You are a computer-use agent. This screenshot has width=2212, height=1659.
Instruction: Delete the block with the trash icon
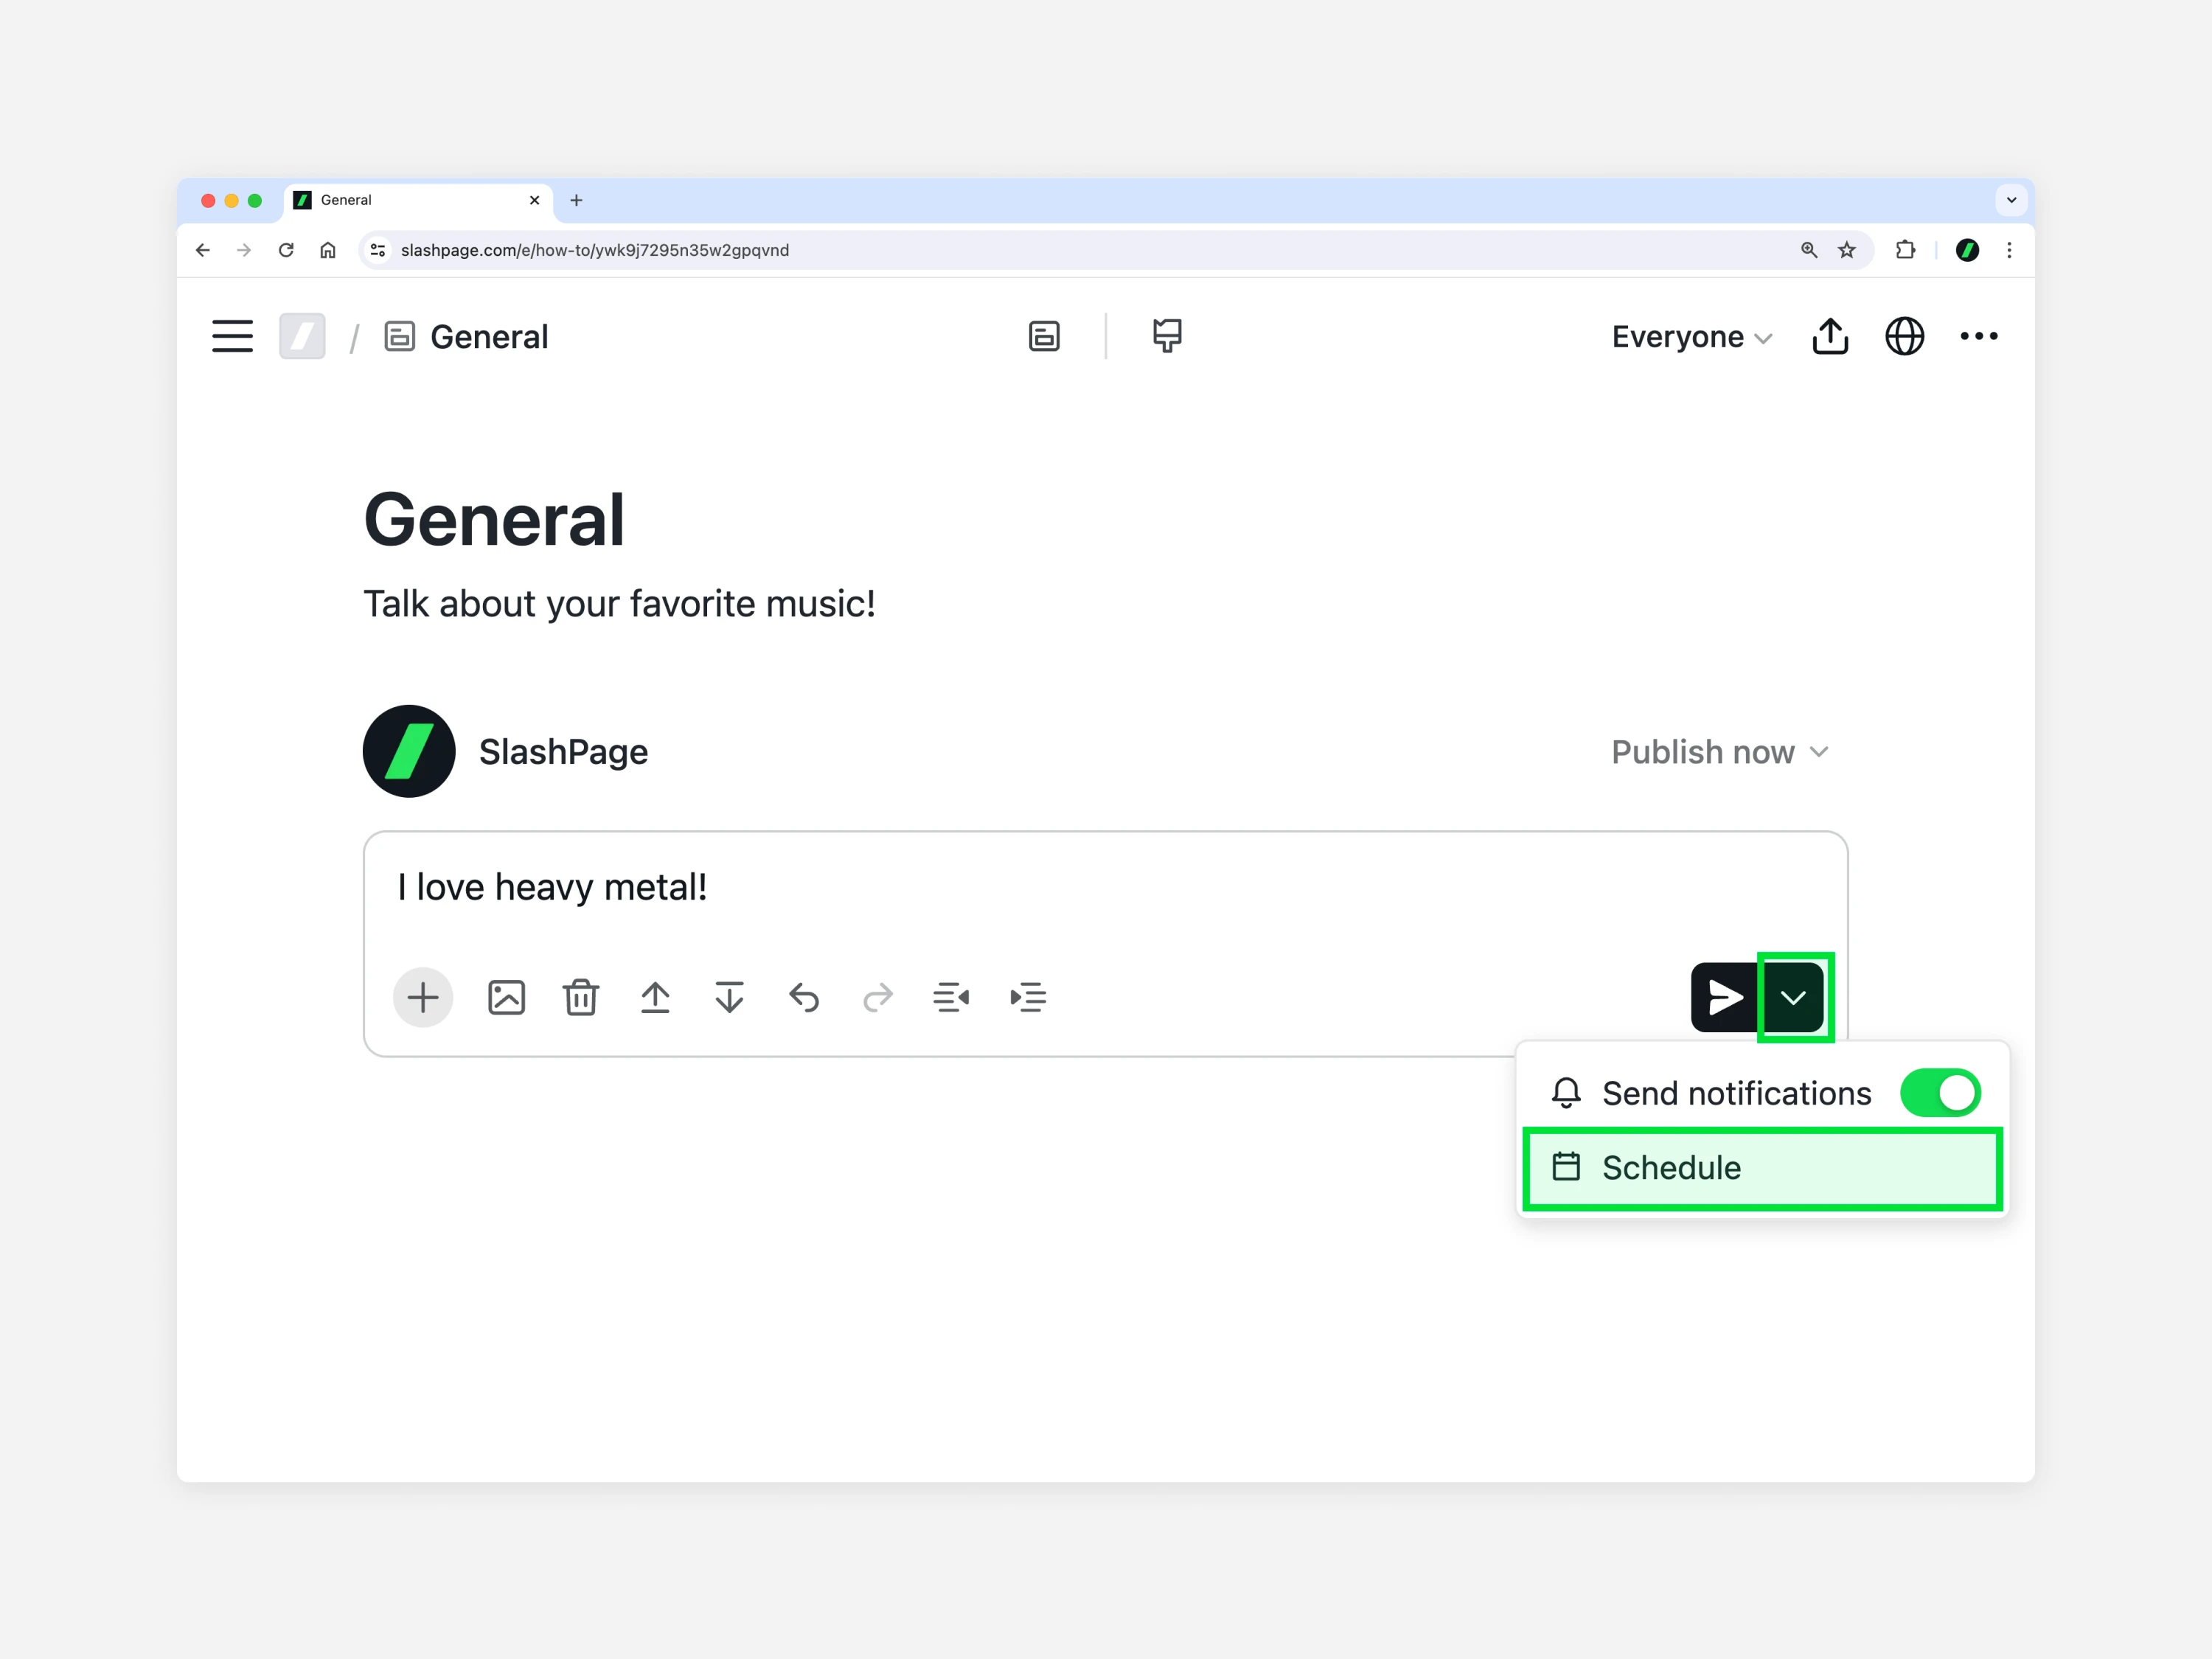click(580, 997)
